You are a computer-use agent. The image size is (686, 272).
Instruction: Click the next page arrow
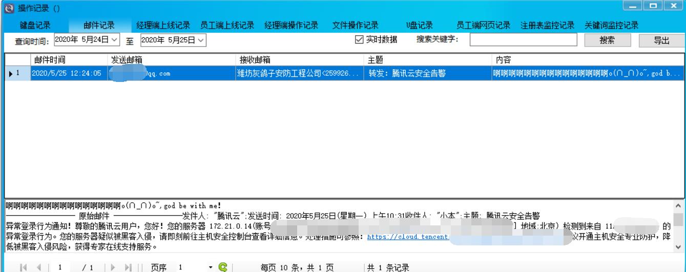pyautogui.click(x=114, y=267)
